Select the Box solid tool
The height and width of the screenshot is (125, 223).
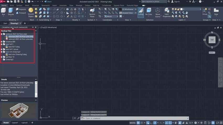3,12
